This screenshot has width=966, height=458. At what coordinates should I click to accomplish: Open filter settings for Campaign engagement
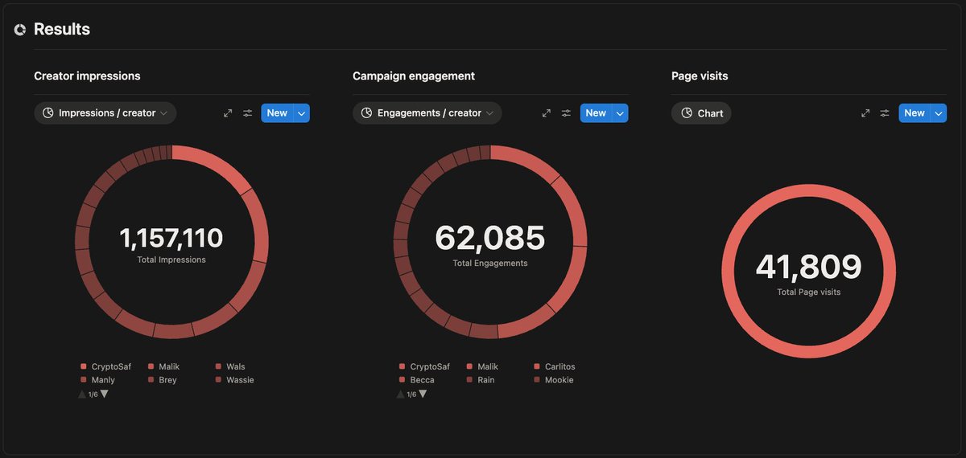coord(567,113)
